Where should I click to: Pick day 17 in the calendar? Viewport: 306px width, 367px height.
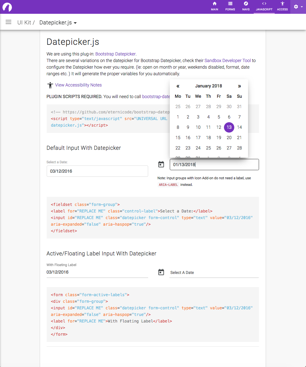(198, 138)
